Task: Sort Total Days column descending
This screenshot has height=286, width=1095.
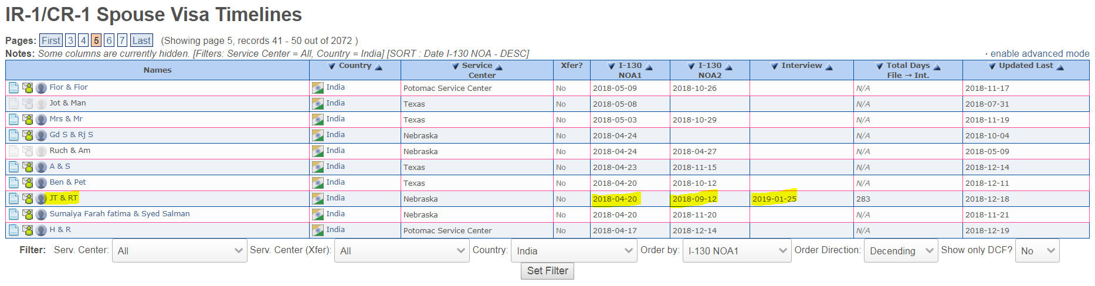Action: (x=880, y=66)
